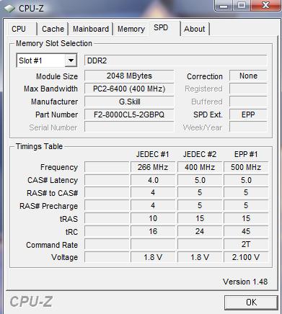The height and width of the screenshot is (314, 282).
Task: Click the CPU-Z title bar icon
Action: click(9, 9)
